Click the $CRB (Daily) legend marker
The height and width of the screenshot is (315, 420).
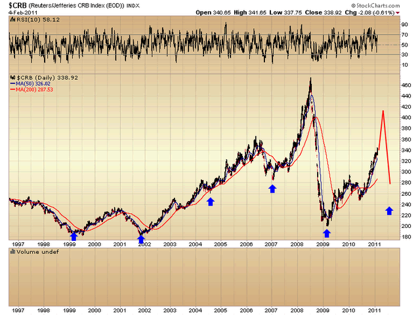point(13,77)
